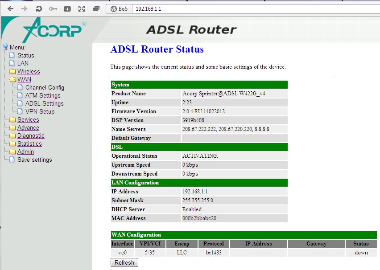The height and width of the screenshot is (270, 380).
Task: Click the ADSL Settings document icon
Action: click(x=20, y=103)
